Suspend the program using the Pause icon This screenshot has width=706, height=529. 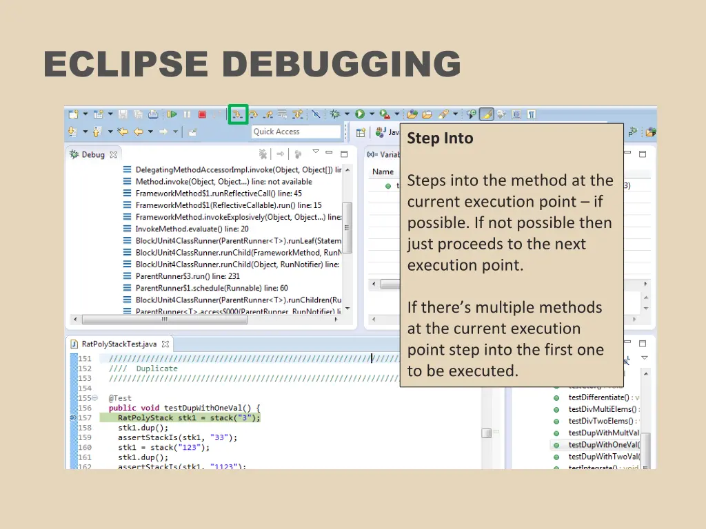click(x=187, y=114)
